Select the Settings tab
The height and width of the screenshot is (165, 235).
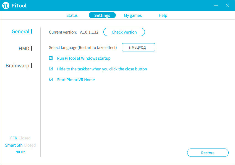102,15
